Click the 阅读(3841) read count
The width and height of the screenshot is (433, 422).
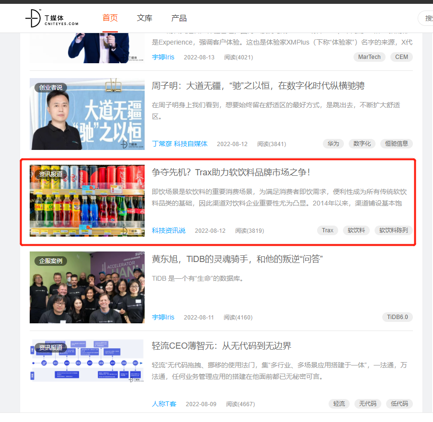[x=272, y=144]
